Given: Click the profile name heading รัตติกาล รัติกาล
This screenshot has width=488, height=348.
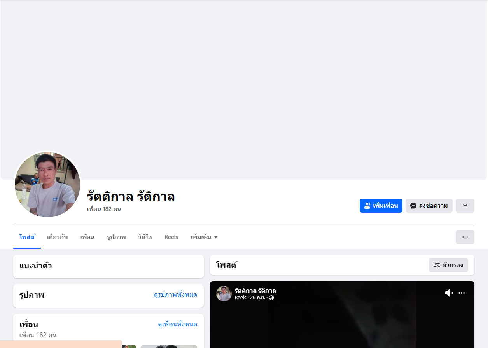Looking at the screenshot, I should (131, 196).
